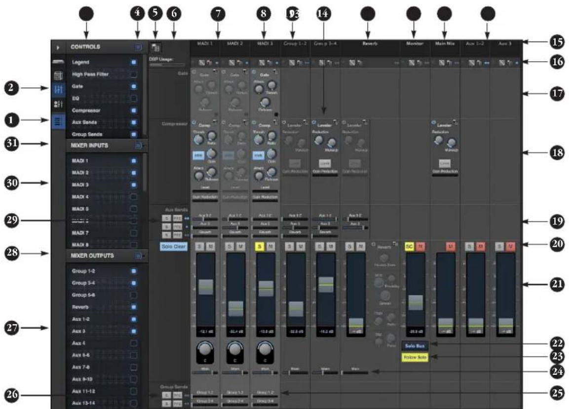This screenshot has height=409, width=569.
Task: Open the Gate preset icon on MADI 1
Action: [x=215, y=72]
